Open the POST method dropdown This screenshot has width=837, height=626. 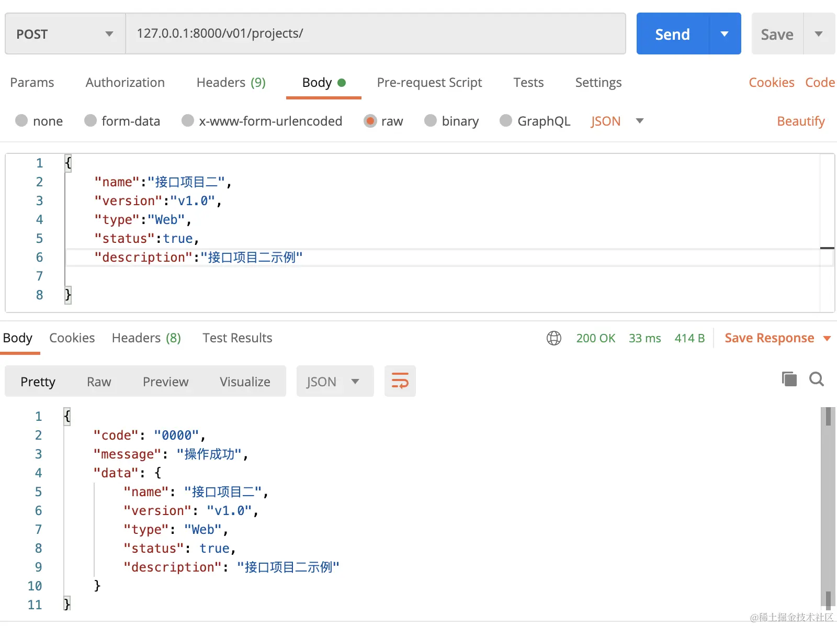click(x=65, y=34)
